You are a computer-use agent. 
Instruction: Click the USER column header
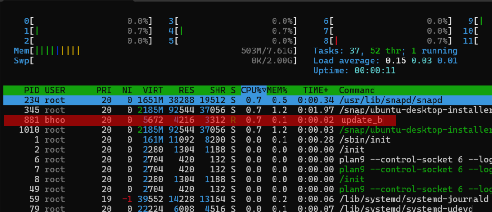point(55,90)
